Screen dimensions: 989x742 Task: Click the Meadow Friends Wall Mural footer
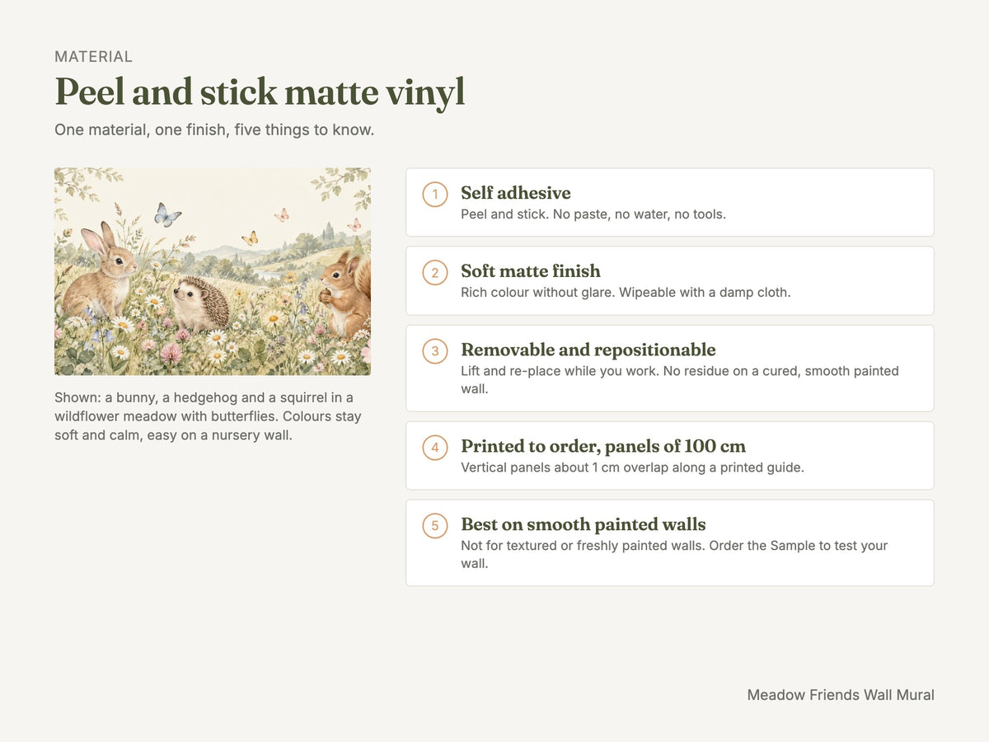[841, 695]
